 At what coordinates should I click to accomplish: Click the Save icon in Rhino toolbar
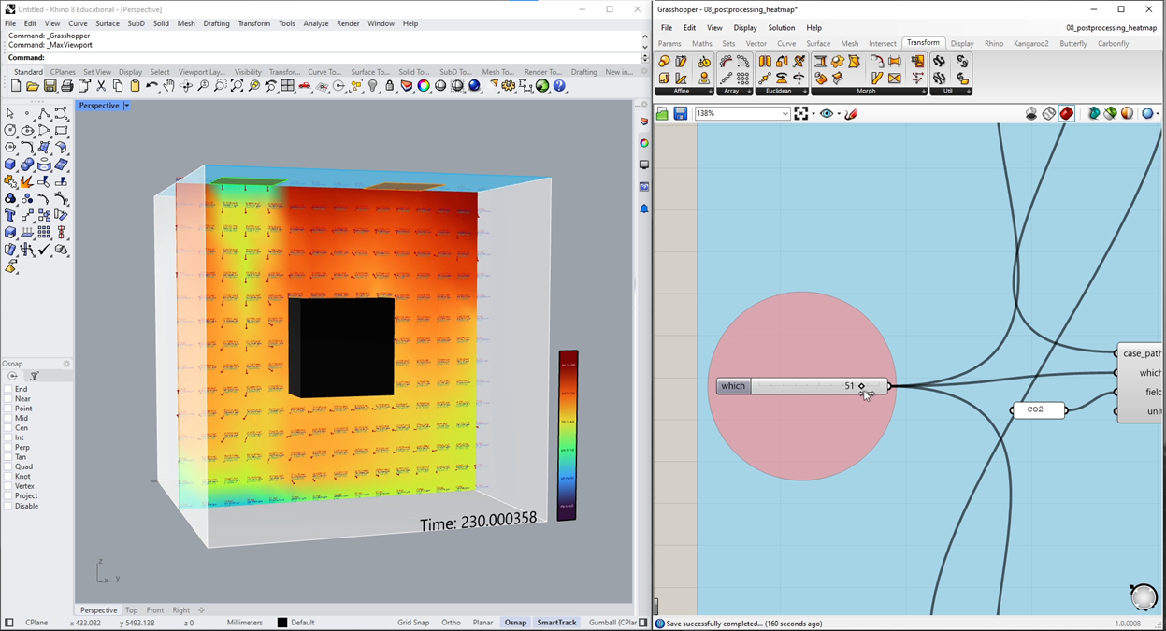click(x=50, y=86)
